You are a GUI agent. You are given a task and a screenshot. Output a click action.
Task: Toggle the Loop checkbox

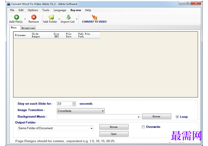click(x=177, y=117)
